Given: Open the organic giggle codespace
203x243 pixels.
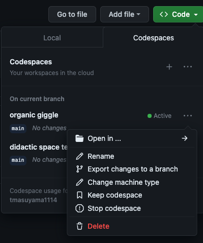Looking at the screenshot, I should [34, 115].
